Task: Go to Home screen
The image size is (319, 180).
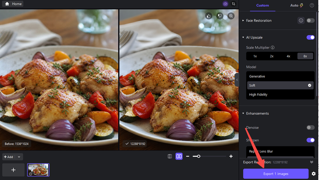Action: click(x=13, y=4)
